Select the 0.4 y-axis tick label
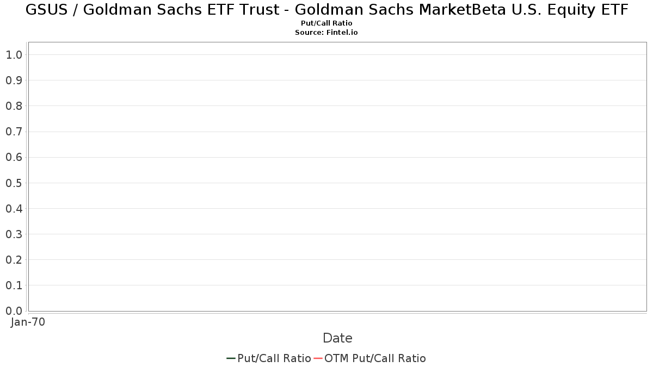The width and height of the screenshot is (653, 367). (14, 209)
